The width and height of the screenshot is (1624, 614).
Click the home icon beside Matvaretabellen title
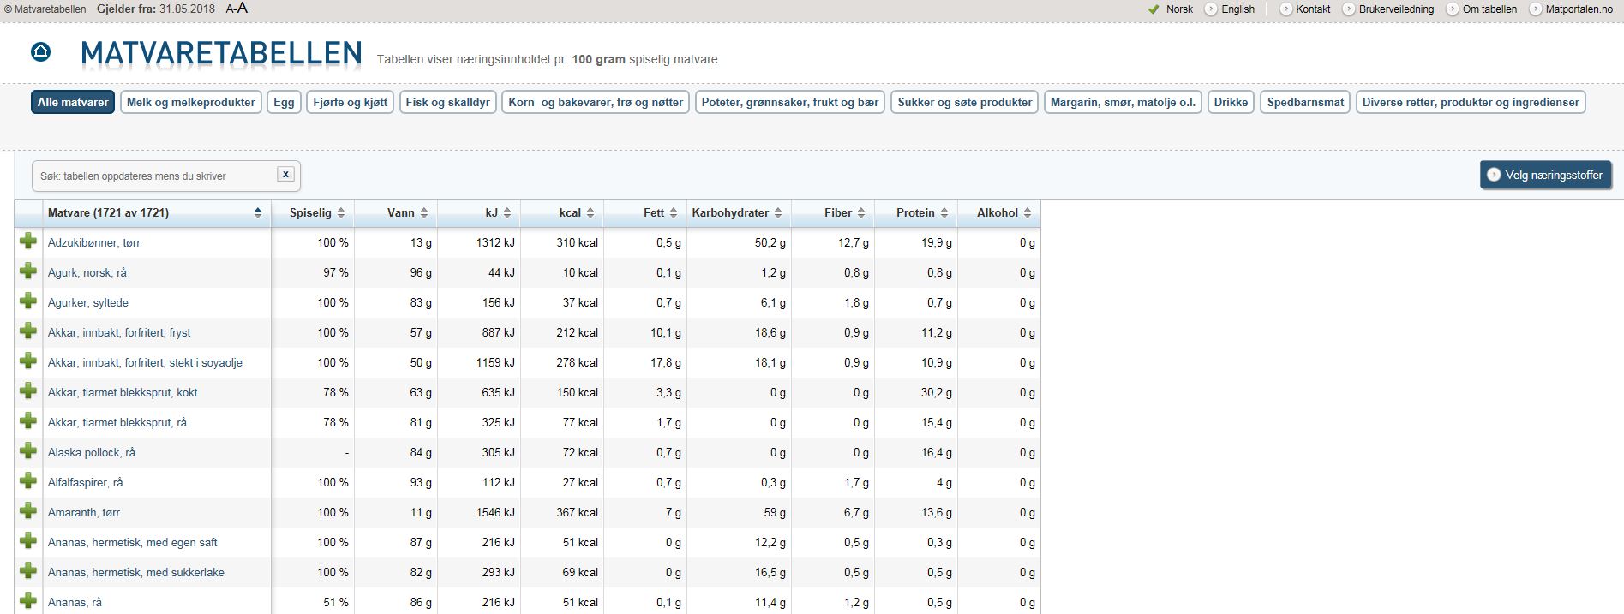point(40,52)
